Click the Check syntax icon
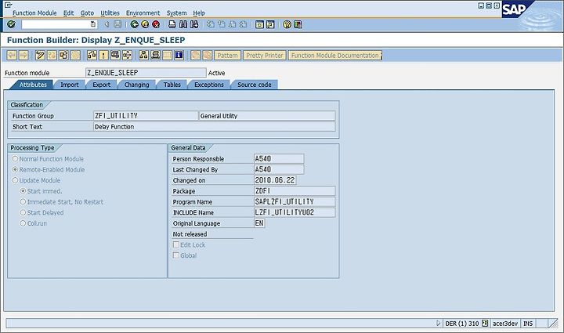 [x=92, y=56]
